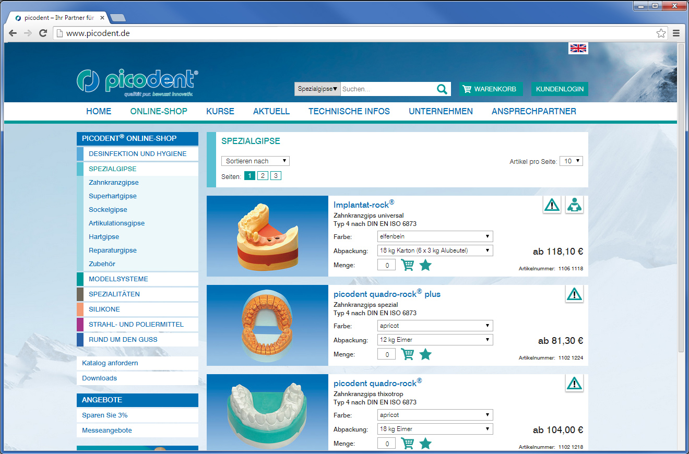The width and height of the screenshot is (689, 454).
Task: Click the Implantat-rock product image
Action: (267, 236)
